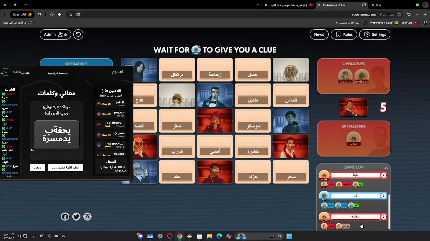The width and height of the screenshot is (430, 241).
Task: Open Microsoft Edge from taskbar
Action: pyautogui.click(x=219, y=236)
